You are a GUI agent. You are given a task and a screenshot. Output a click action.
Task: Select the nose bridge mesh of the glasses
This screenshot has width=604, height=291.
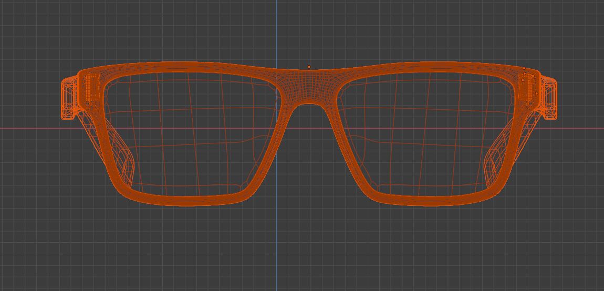(308, 87)
